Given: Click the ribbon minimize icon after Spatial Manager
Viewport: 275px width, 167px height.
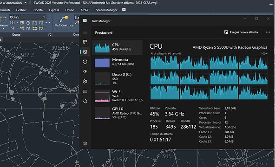Looking at the screenshot, I should point(124,10).
